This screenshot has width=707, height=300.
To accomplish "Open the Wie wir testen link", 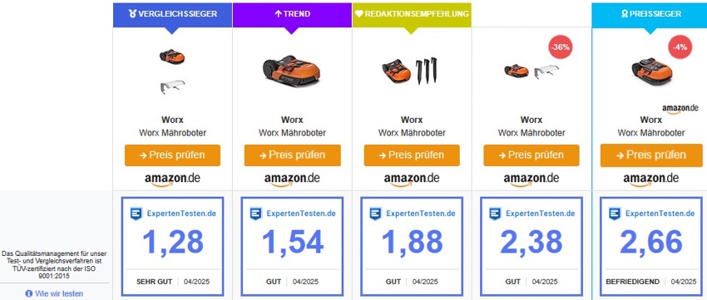I will click(59, 293).
